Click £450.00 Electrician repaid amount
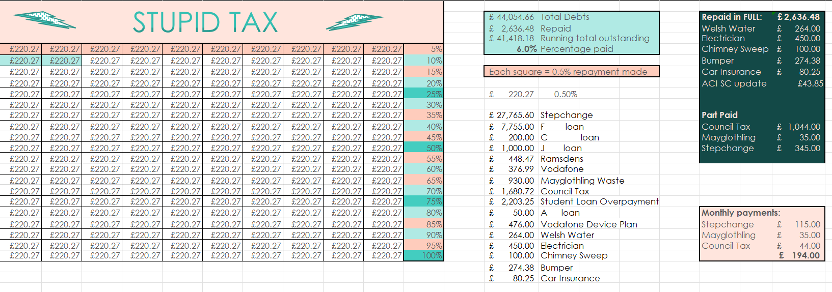The height and width of the screenshot is (292, 832). 798,38
